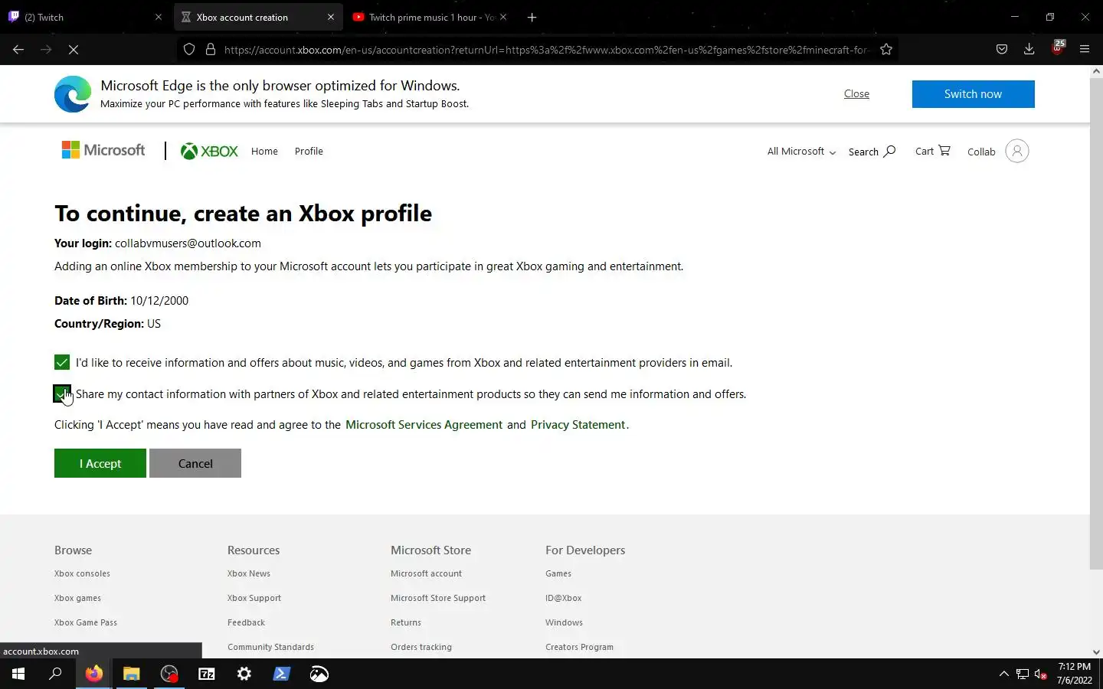Image resolution: width=1103 pixels, height=689 pixels.
Task: Open the Windows Start menu
Action: 18,674
